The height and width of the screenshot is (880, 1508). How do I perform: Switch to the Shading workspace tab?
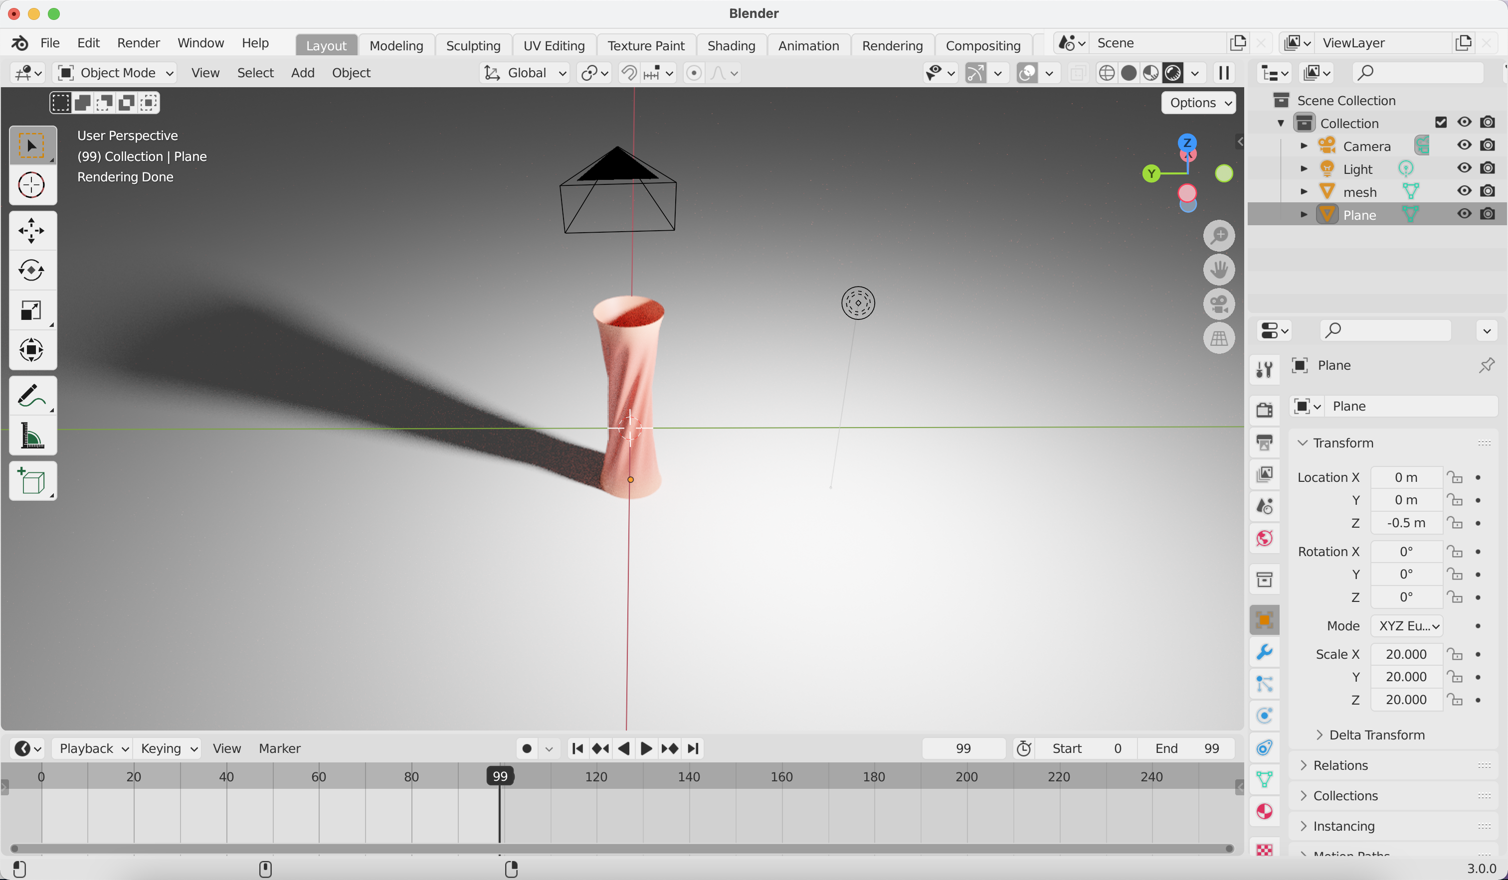tap(731, 45)
